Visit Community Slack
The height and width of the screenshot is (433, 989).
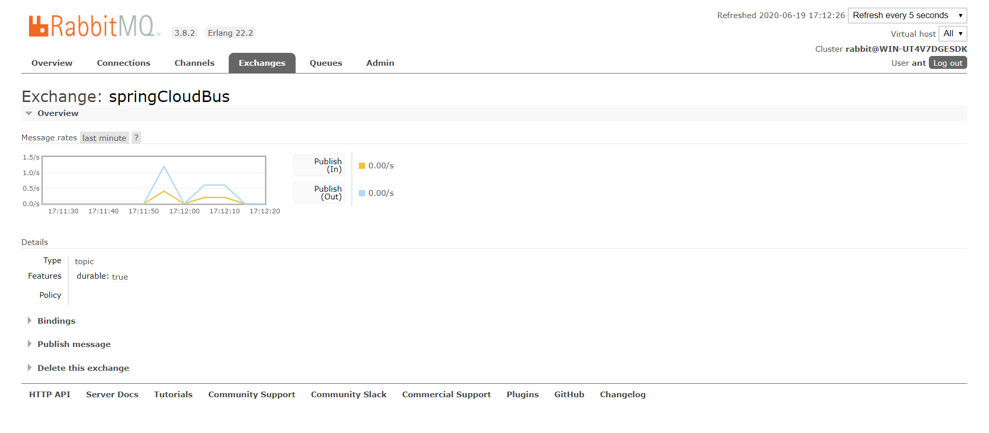(349, 395)
